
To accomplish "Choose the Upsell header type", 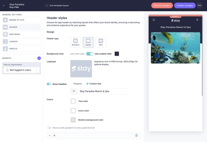I will (x=88, y=42).
